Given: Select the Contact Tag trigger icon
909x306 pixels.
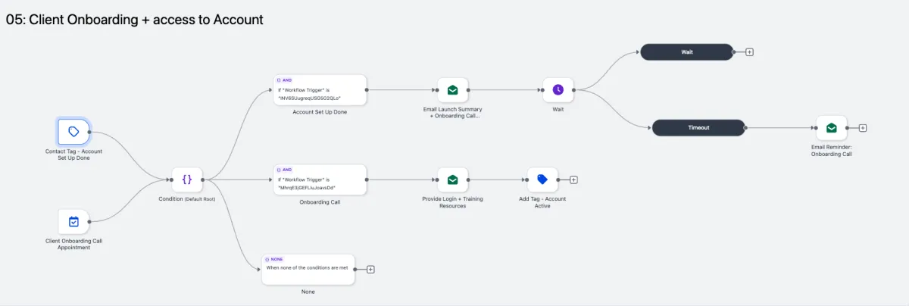Looking at the screenshot, I should [x=73, y=131].
